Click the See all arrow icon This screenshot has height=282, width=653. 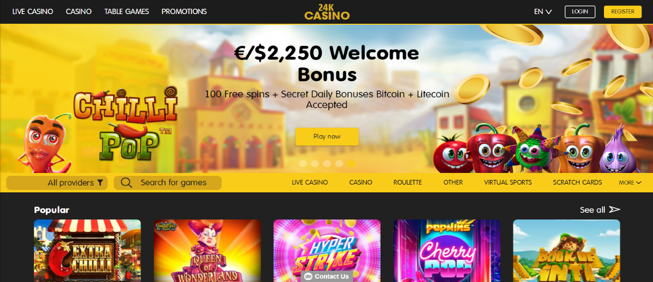615,209
